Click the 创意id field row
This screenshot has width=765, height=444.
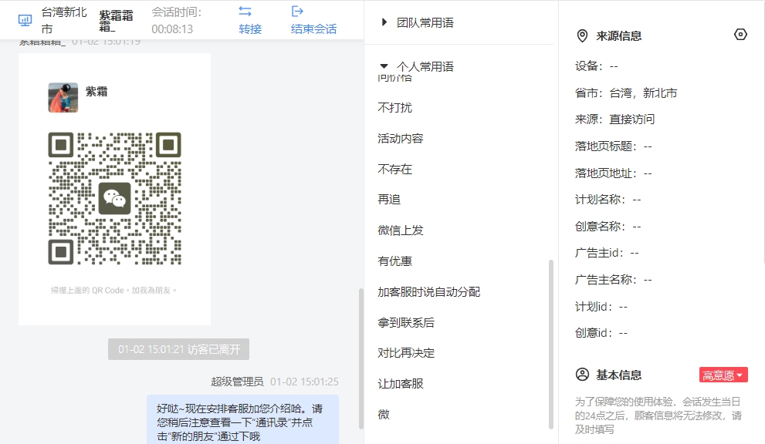601,332
